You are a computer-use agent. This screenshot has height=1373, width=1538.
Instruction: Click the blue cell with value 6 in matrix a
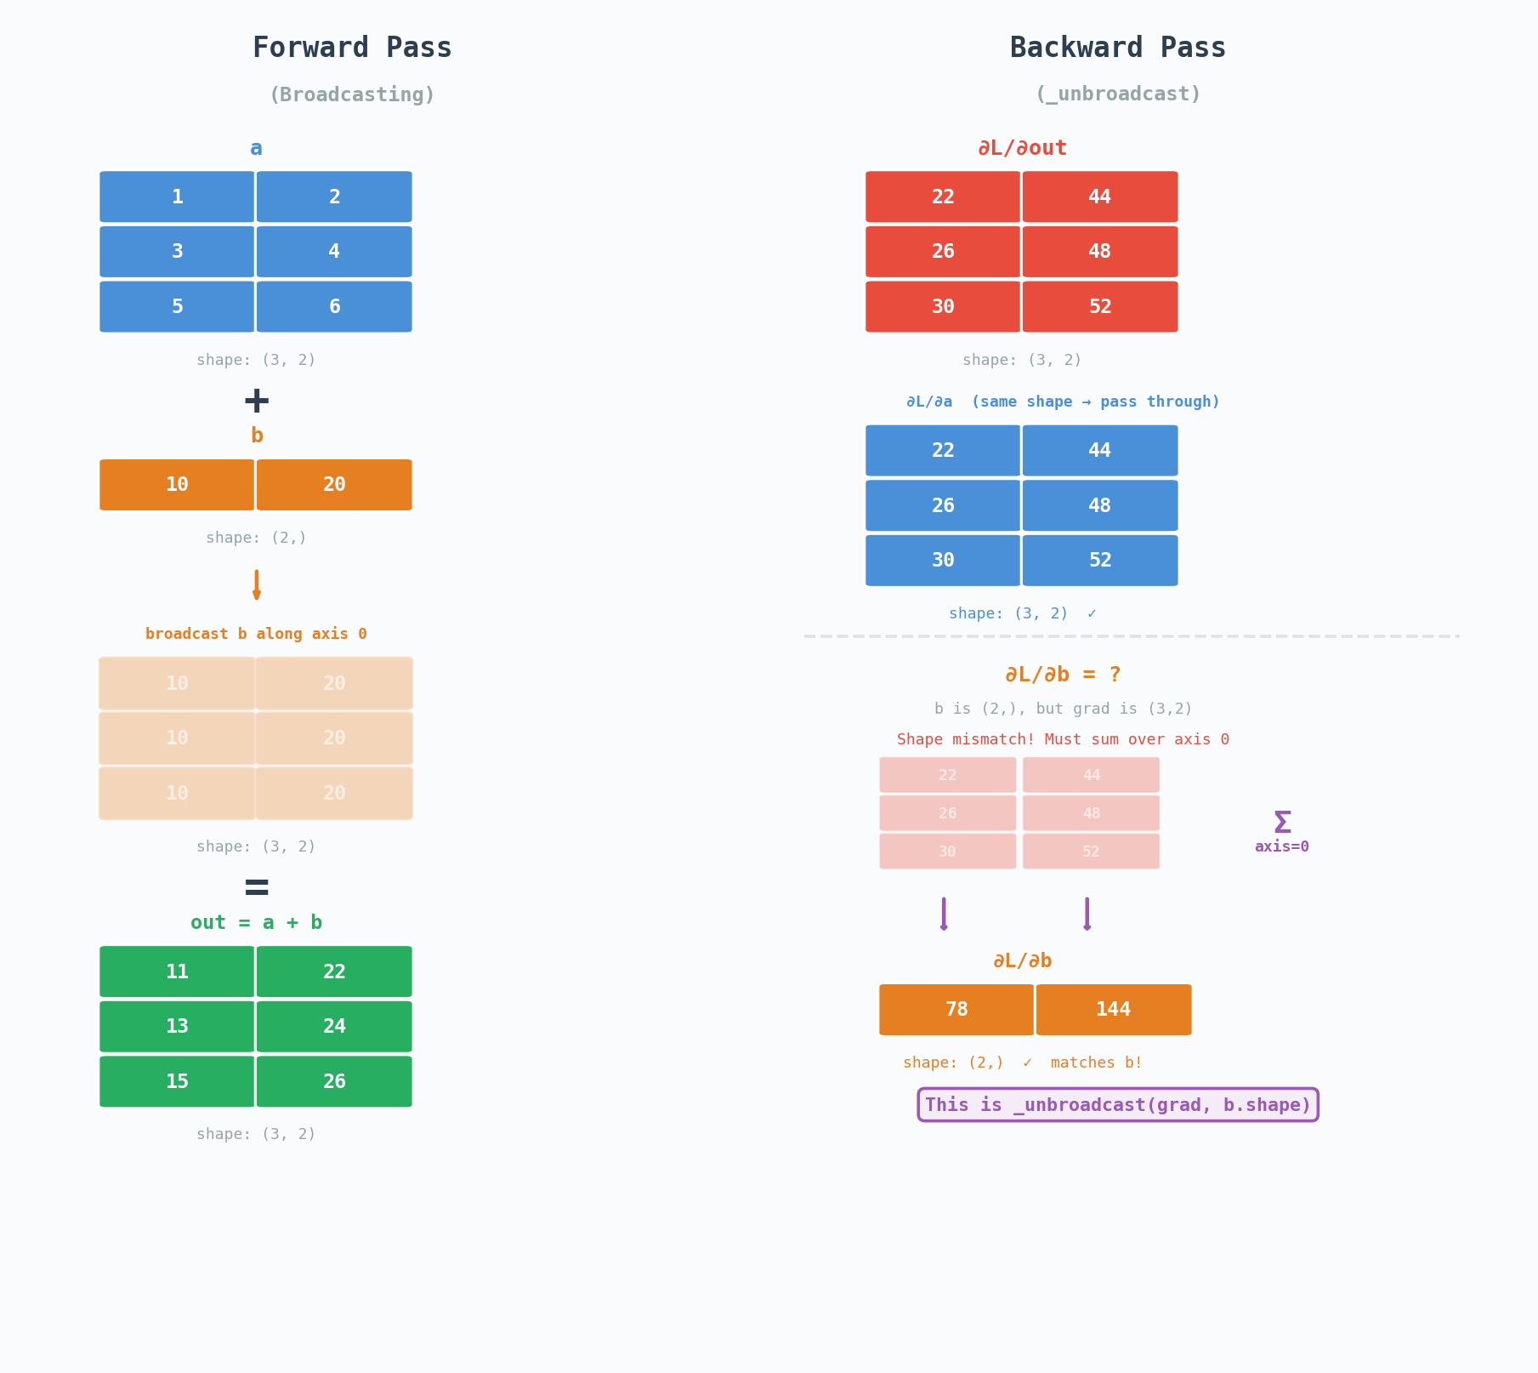[334, 306]
